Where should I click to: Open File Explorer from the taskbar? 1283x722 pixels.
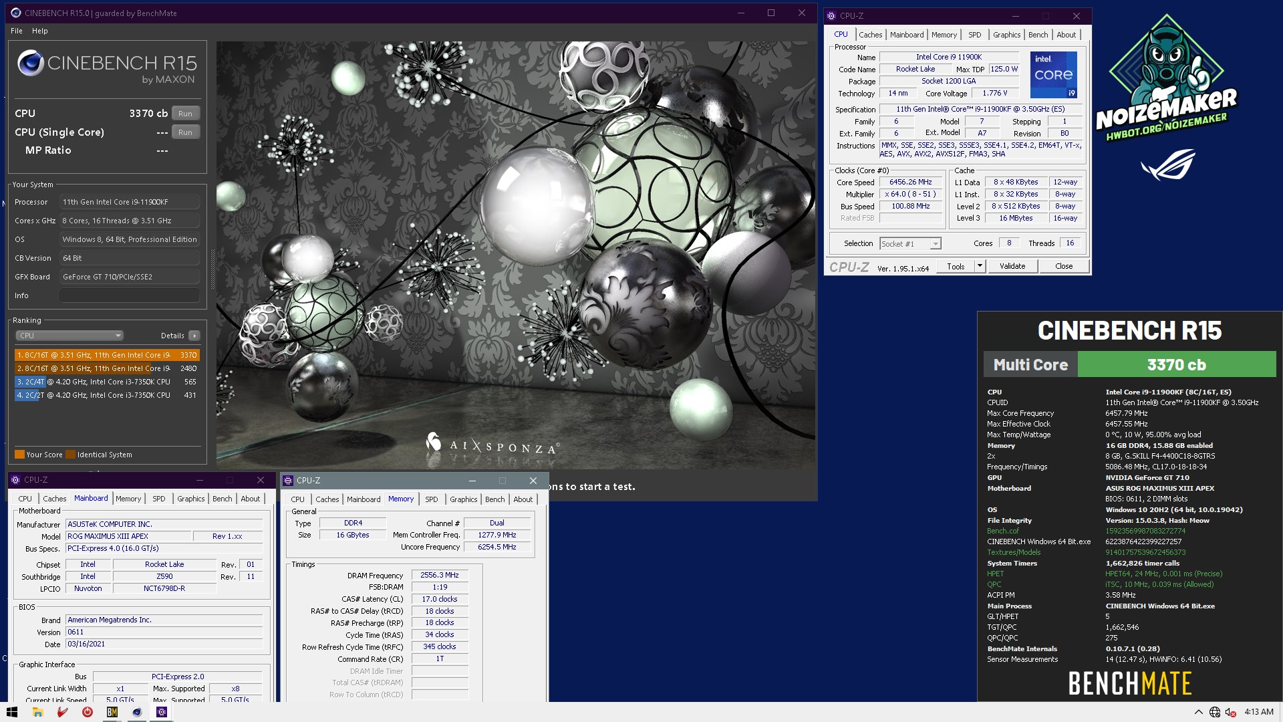(x=37, y=712)
